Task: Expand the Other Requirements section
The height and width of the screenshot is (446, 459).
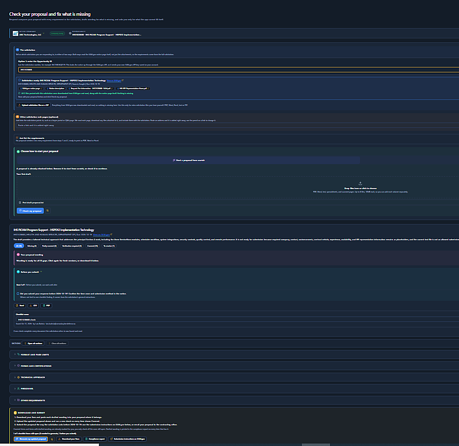Action: [234, 400]
